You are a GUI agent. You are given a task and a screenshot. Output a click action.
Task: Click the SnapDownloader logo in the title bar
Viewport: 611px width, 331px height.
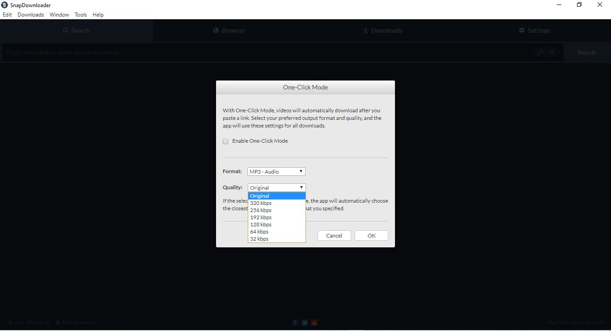4,5
